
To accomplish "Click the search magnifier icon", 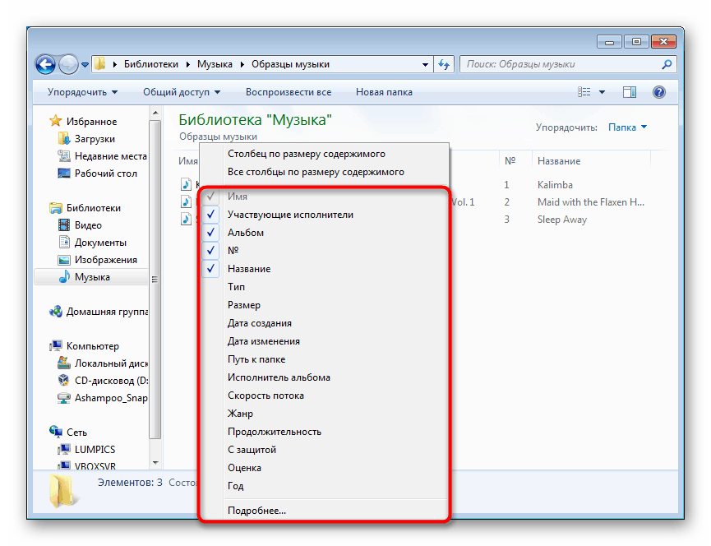I will [x=667, y=64].
